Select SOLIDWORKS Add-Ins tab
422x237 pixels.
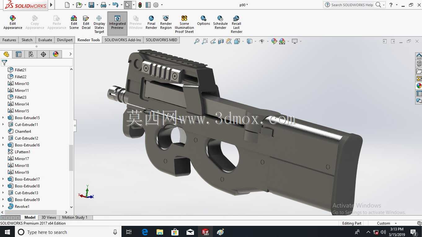pos(123,40)
